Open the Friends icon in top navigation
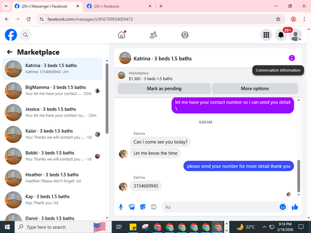Viewport: 311px width, 233px height. click(153, 35)
